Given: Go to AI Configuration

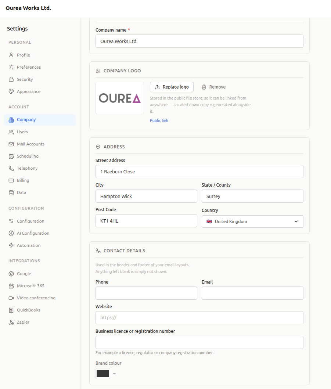Looking at the screenshot, I should (x=40, y=233).
